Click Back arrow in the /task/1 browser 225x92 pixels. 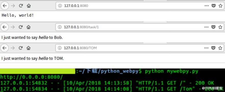point(5,27)
